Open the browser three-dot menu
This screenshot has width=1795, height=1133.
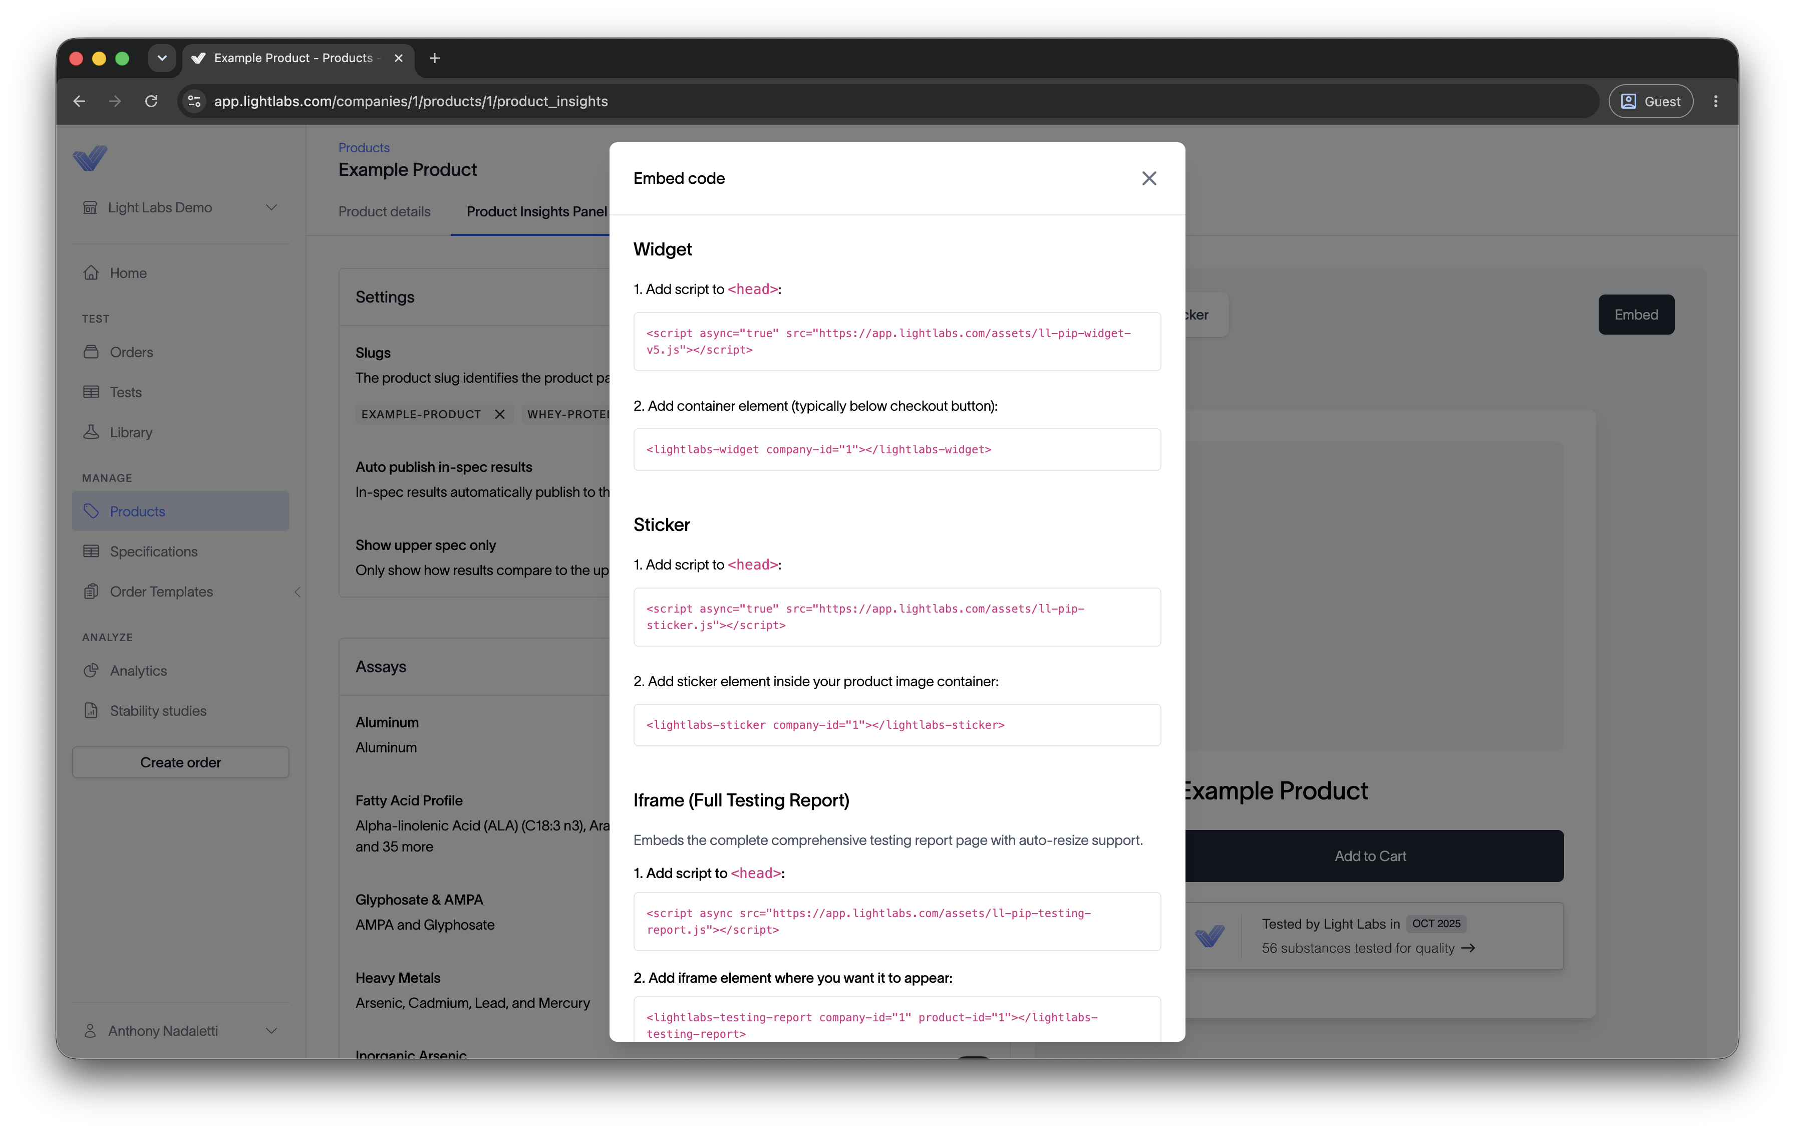(1715, 101)
